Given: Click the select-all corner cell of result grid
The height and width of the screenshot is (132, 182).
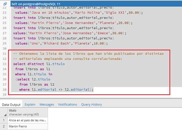Looking at the screenshot, I should click(4, 112).
